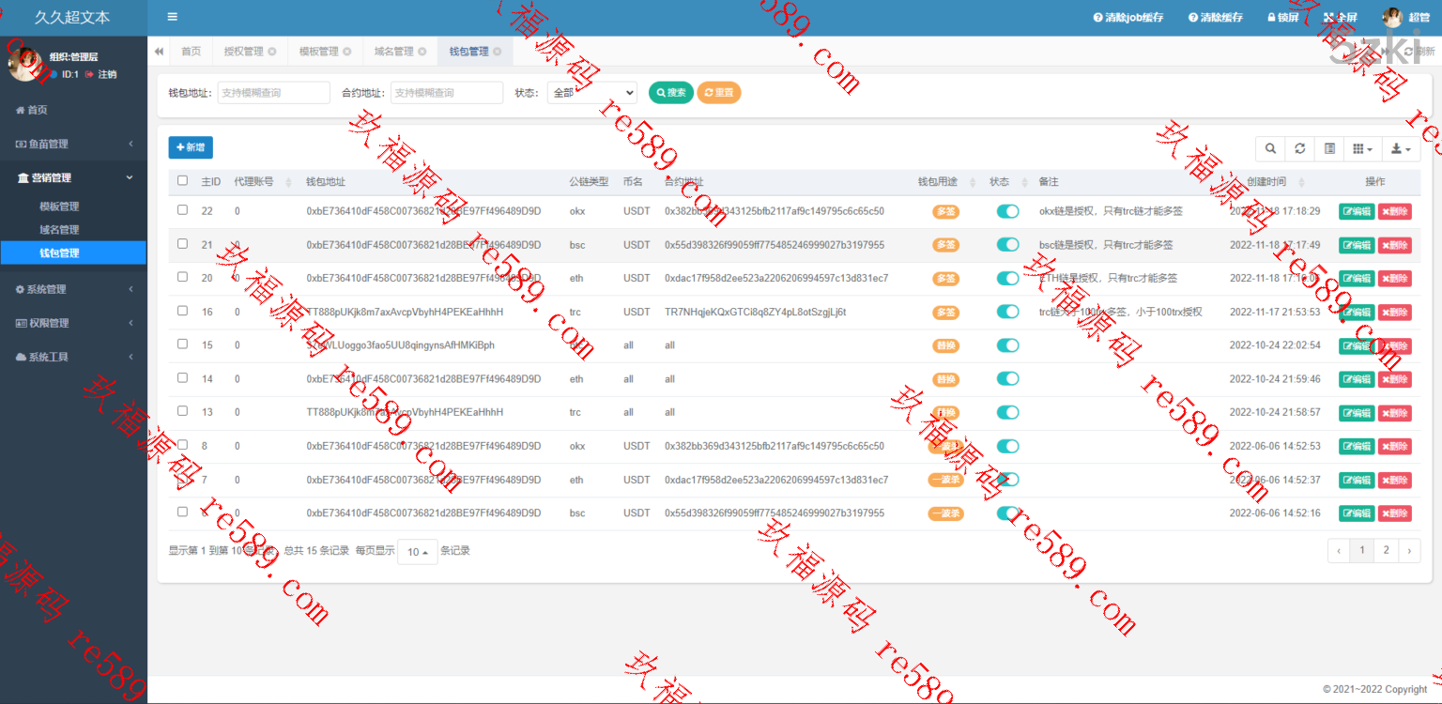Switch to the 模板管理 tab
1442x704 pixels.
318,52
